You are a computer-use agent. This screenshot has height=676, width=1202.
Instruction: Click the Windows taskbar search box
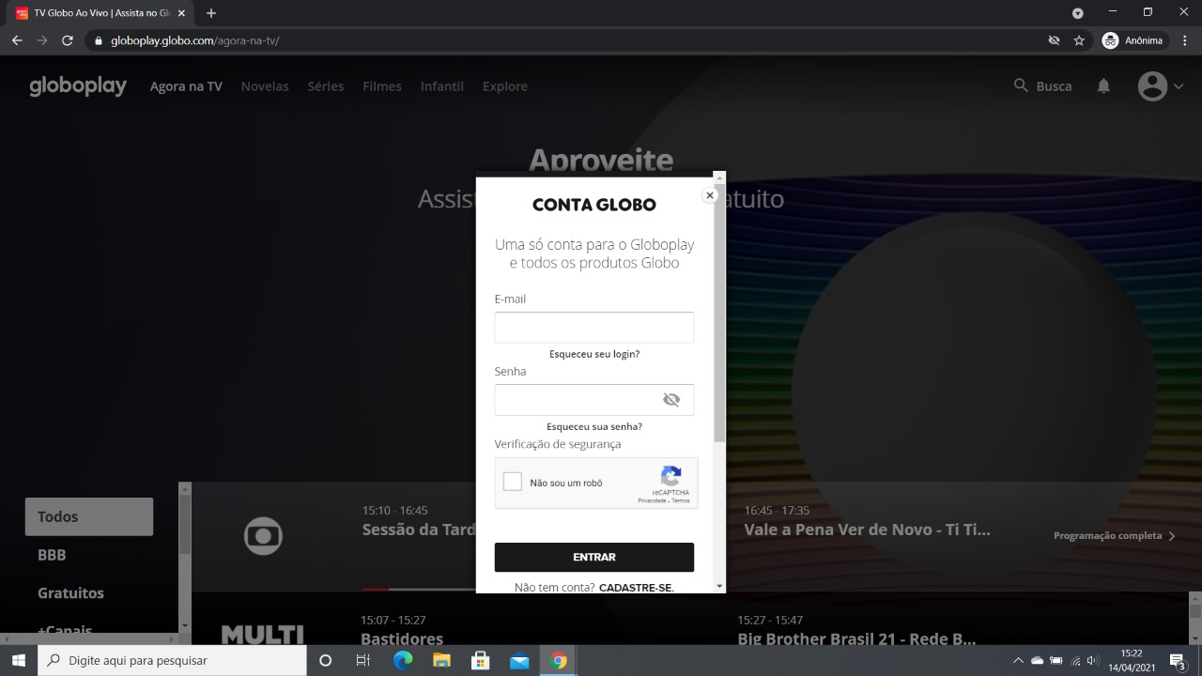tap(172, 660)
